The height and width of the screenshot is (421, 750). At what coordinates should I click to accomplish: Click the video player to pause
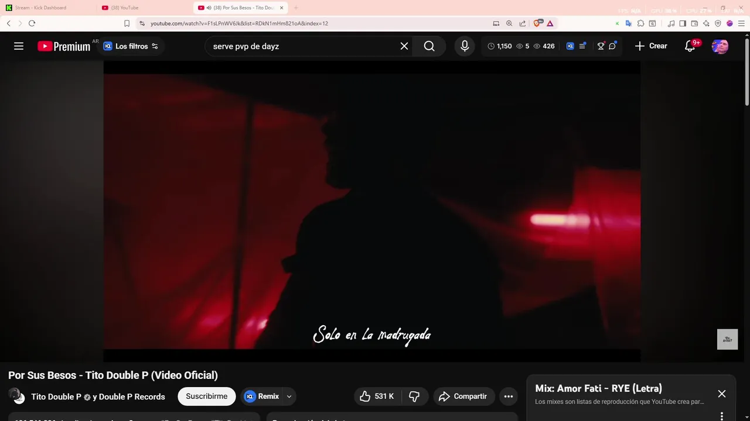[x=371, y=211]
